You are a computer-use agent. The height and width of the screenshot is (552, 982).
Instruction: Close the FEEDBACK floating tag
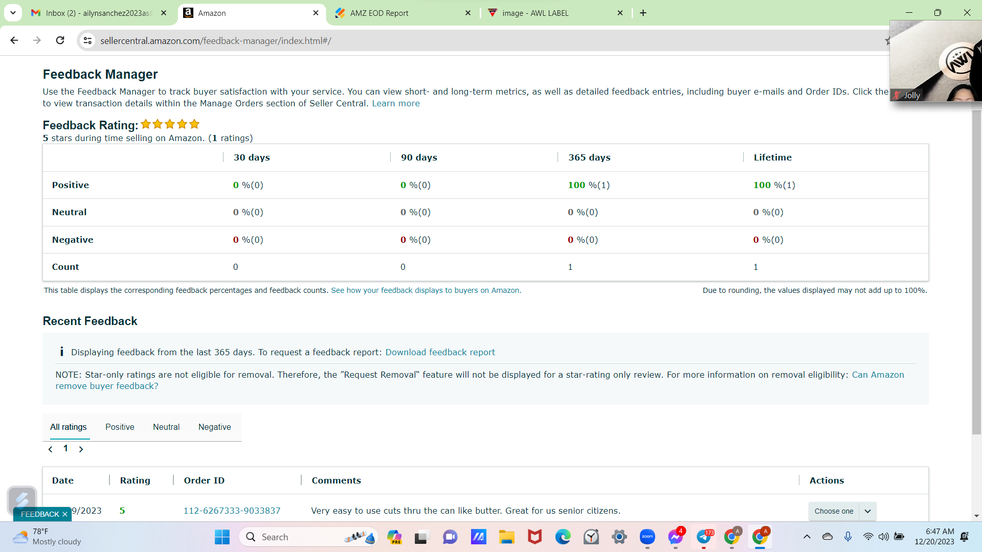65,514
